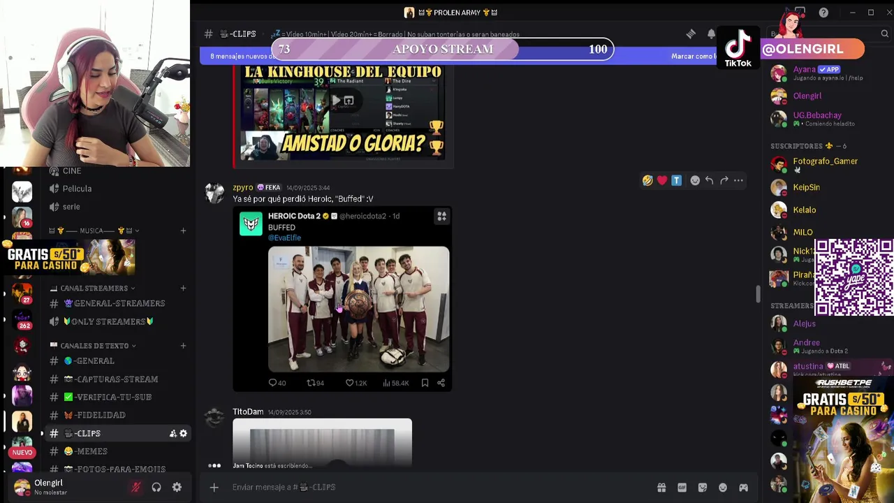Reply to zpyro's message with arrow icon

(x=709, y=180)
